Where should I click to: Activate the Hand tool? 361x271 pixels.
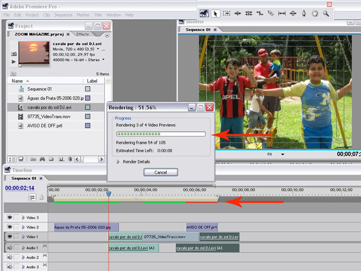click(315, 13)
